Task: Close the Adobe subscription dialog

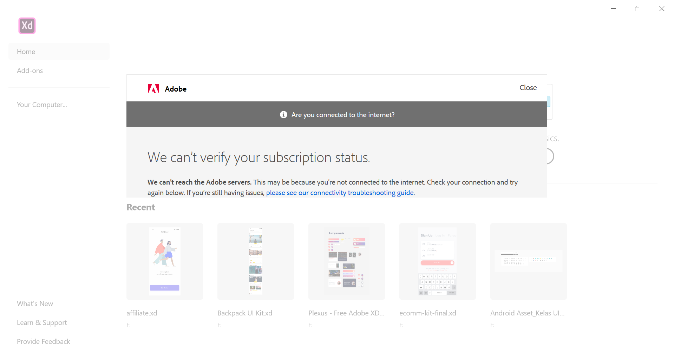Action: point(528,88)
